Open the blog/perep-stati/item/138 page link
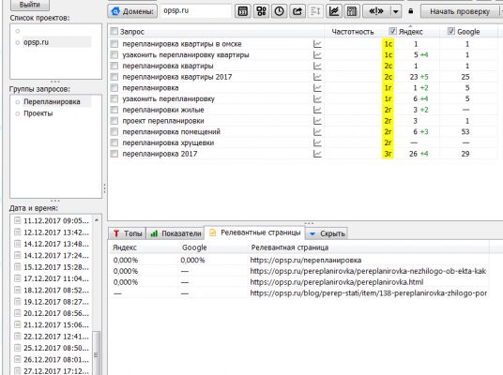 [x=368, y=293]
